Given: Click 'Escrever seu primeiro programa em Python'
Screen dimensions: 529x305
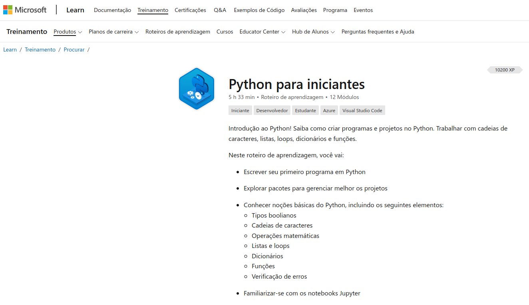Looking at the screenshot, I should click(304, 172).
